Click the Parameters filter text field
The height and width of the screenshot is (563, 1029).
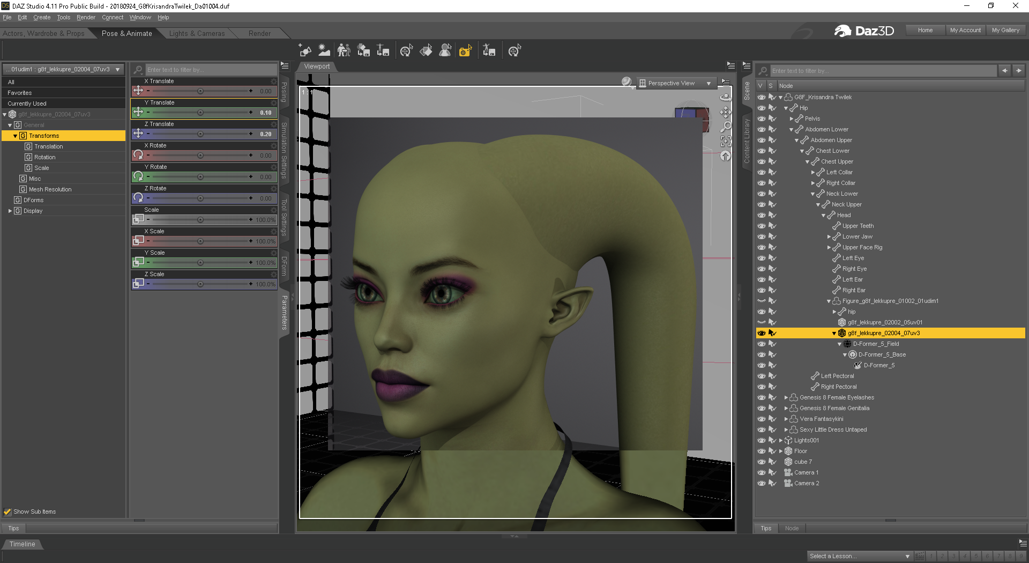(211, 70)
